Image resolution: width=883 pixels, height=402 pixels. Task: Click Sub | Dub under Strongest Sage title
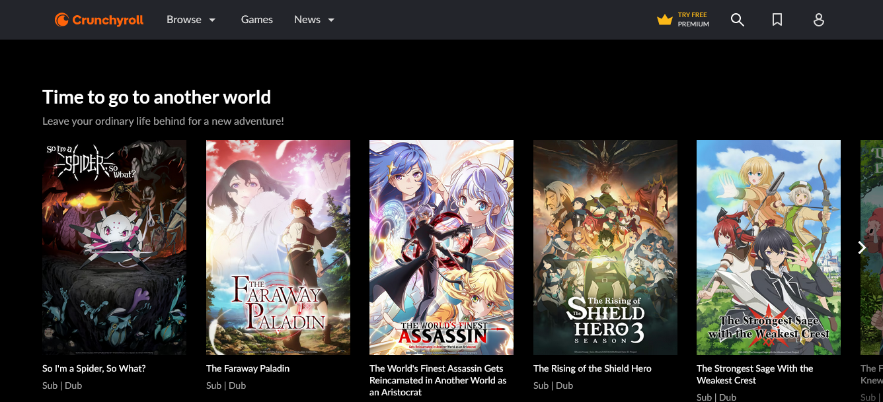(716, 397)
